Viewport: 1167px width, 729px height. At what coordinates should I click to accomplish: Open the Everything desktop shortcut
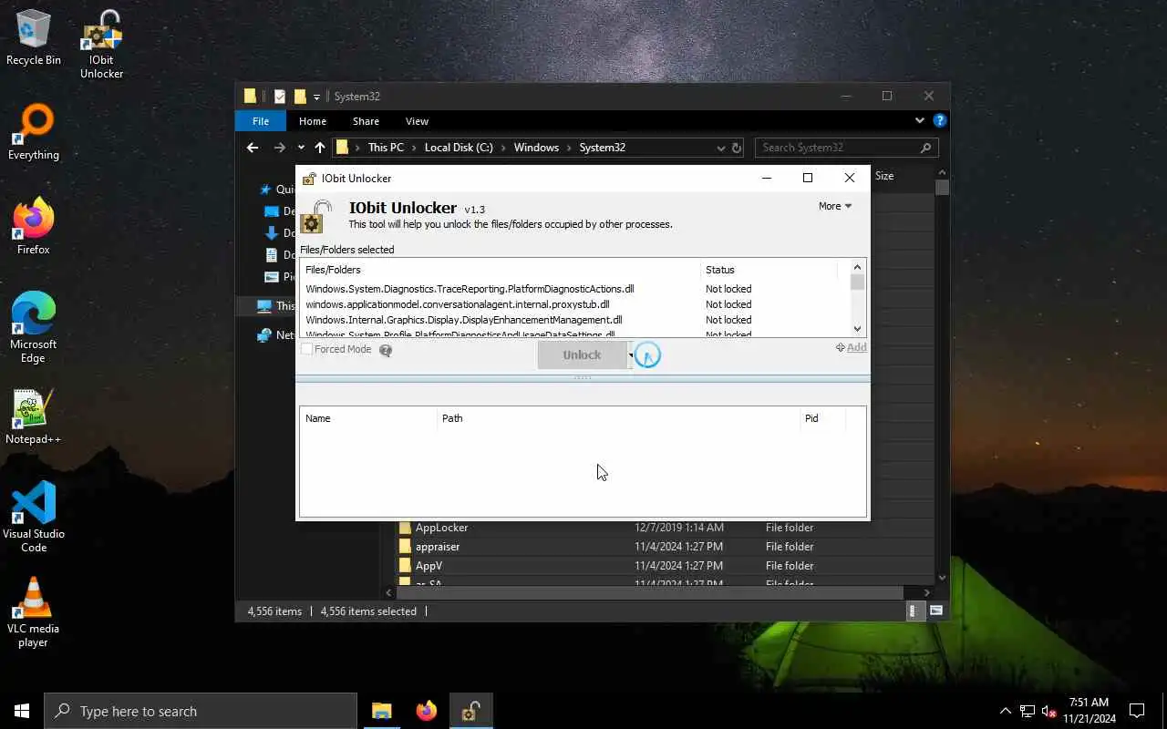coord(34,132)
